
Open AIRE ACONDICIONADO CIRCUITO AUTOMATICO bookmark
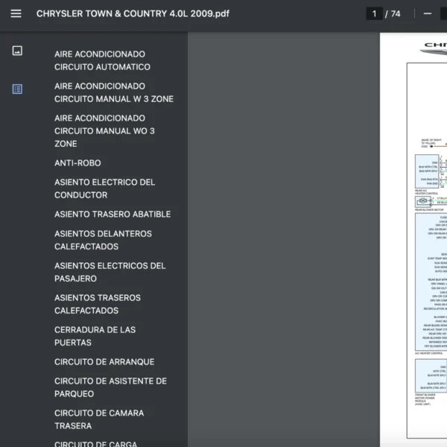click(x=102, y=60)
